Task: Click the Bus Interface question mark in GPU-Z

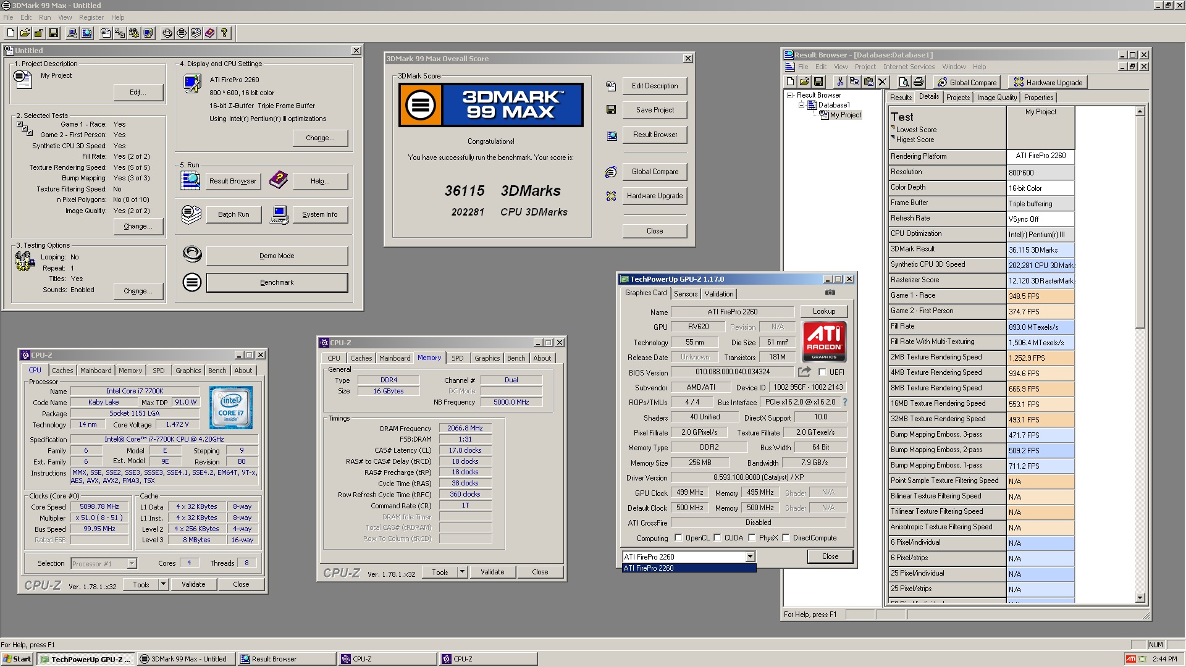Action: [x=845, y=402]
